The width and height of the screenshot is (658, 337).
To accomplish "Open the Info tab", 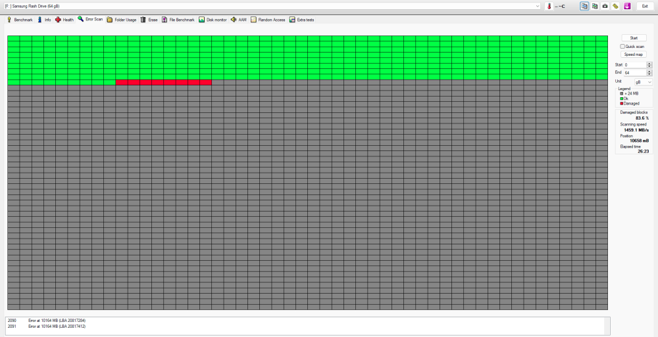I will [x=44, y=20].
